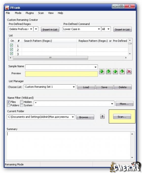Click the move down one green arrow
The image size is (142, 173).
point(122,71)
